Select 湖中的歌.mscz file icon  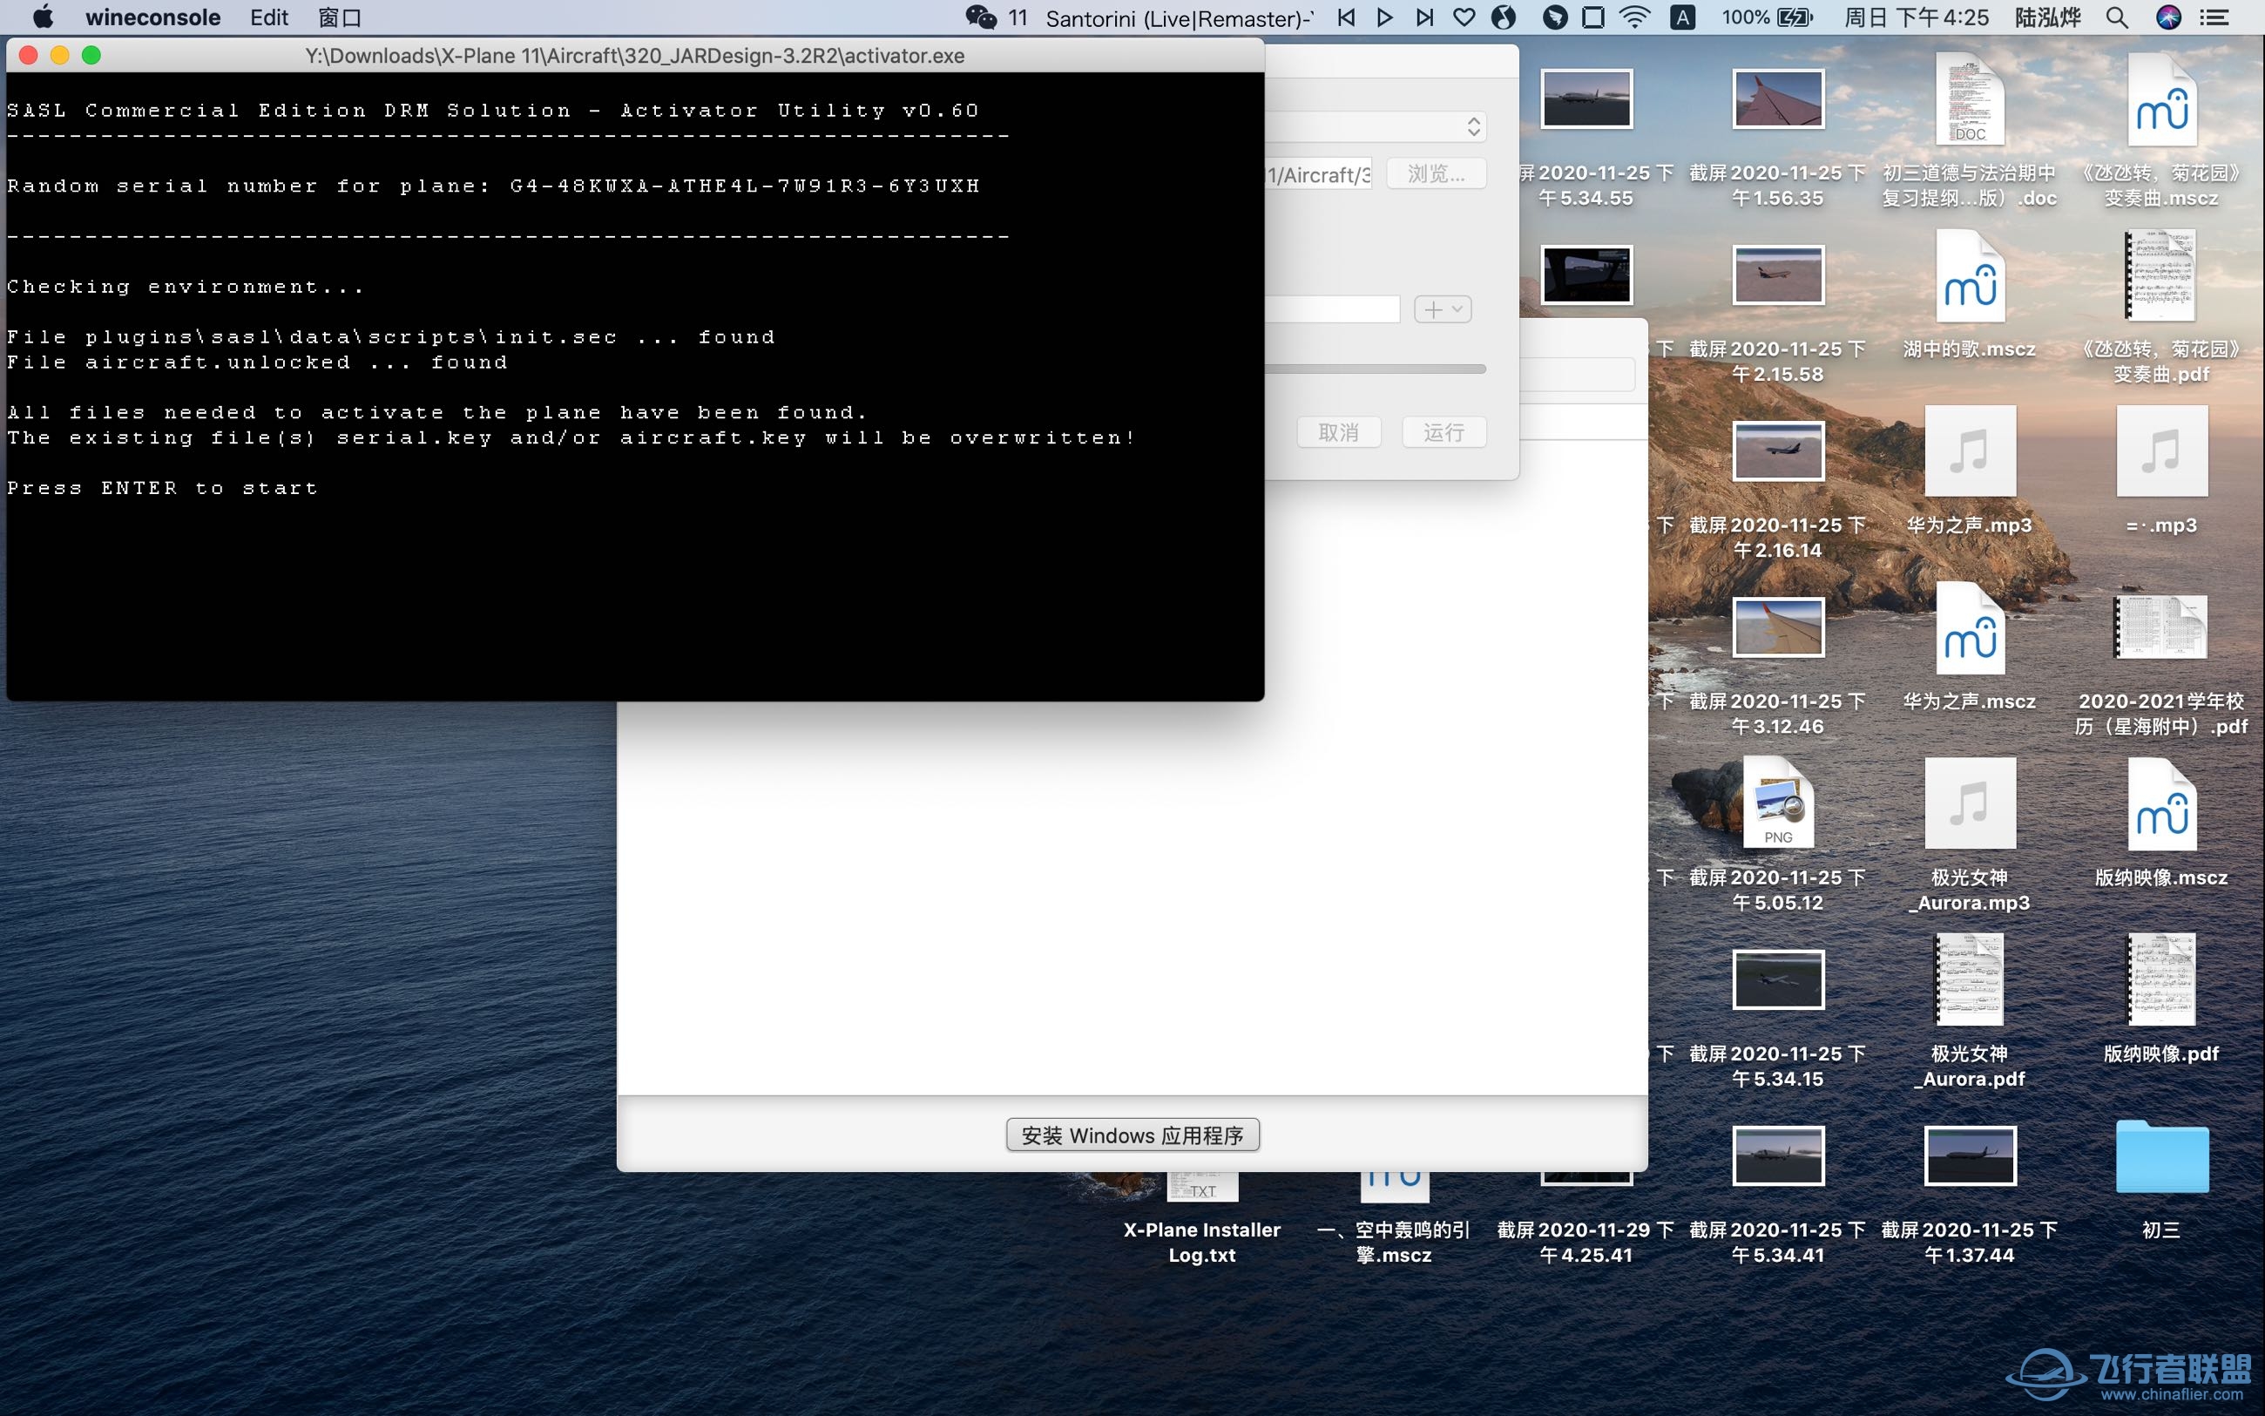(x=1971, y=276)
